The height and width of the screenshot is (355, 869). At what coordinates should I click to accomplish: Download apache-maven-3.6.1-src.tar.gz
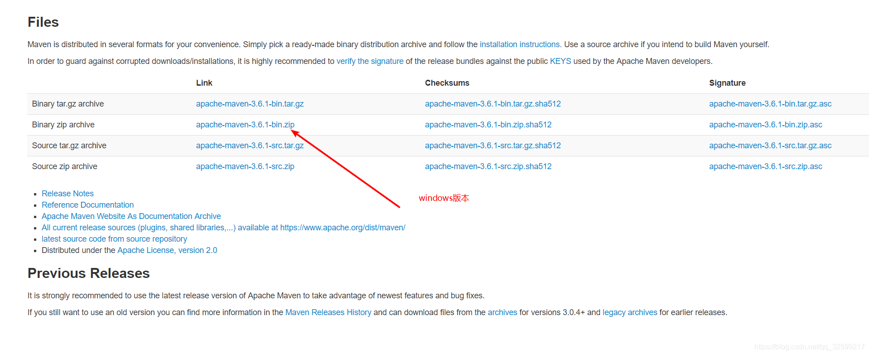[x=250, y=146]
